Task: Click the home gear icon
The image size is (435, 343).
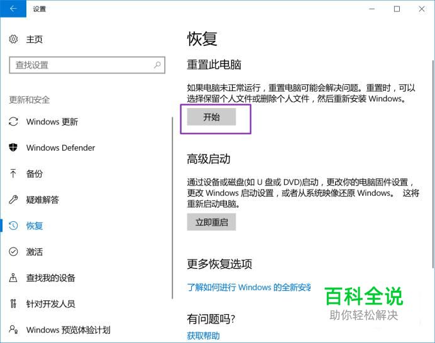Action: tap(13, 39)
